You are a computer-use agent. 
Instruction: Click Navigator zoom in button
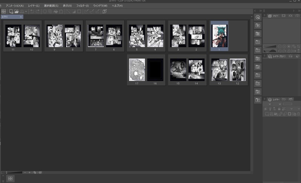click(x=284, y=46)
